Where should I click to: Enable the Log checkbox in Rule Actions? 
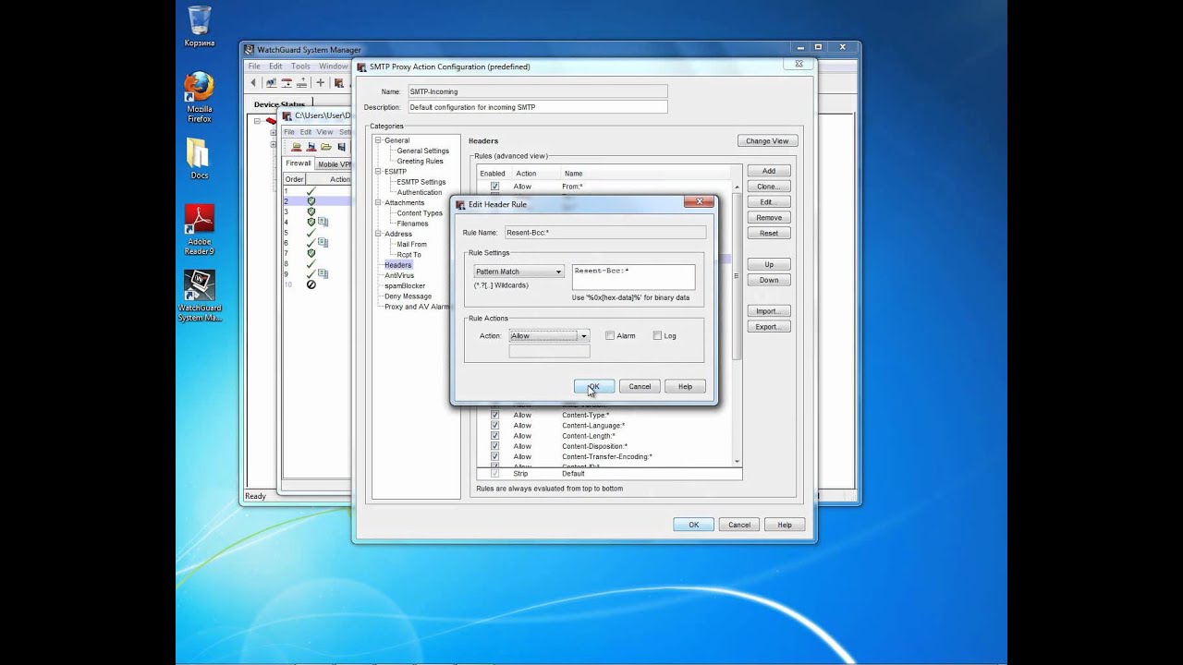[x=657, y=335]
